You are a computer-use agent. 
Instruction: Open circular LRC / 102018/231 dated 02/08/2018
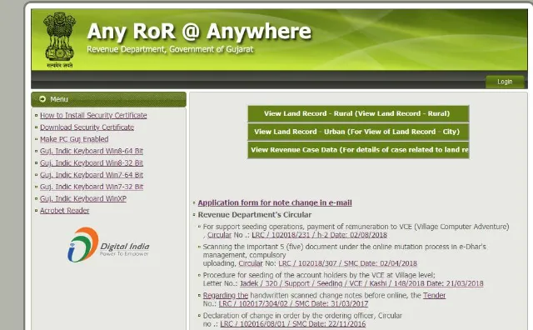[319, 235]
